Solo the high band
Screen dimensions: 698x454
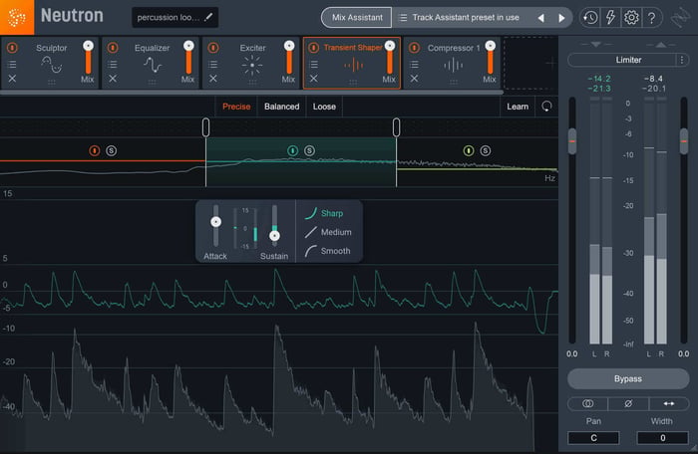coord(486,150)
